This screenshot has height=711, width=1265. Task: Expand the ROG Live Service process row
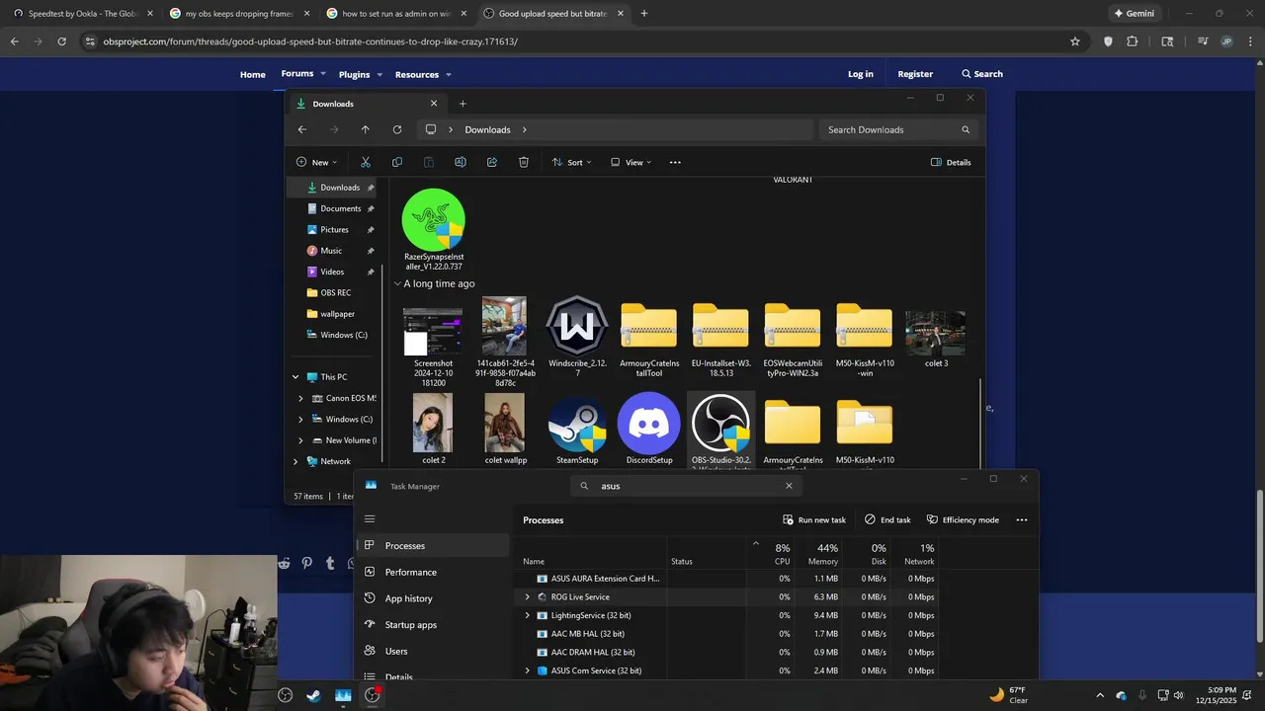[x=527, y=597]
